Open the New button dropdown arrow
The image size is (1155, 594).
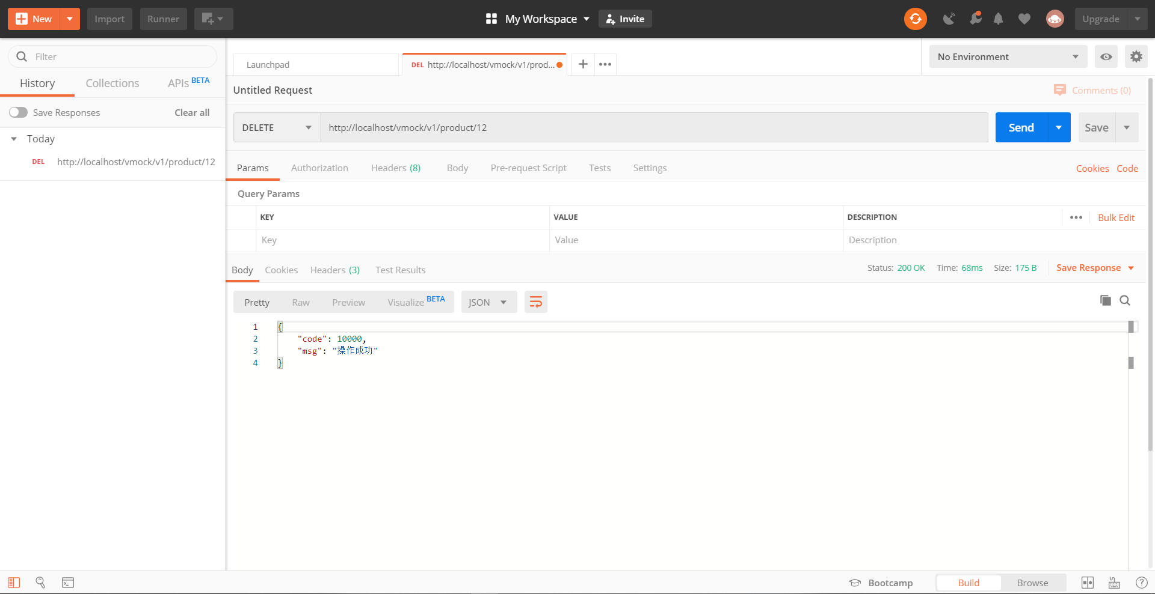[70, 19]
